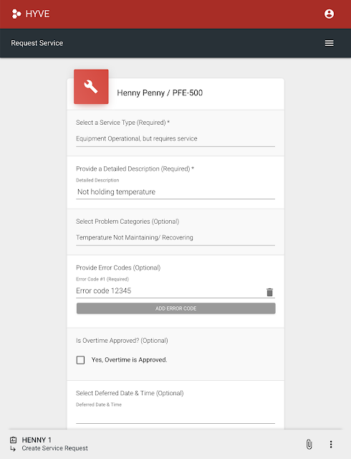Screen dimensions: 351x459
Task: Click the Request Service header title
Action: [37, 43]
